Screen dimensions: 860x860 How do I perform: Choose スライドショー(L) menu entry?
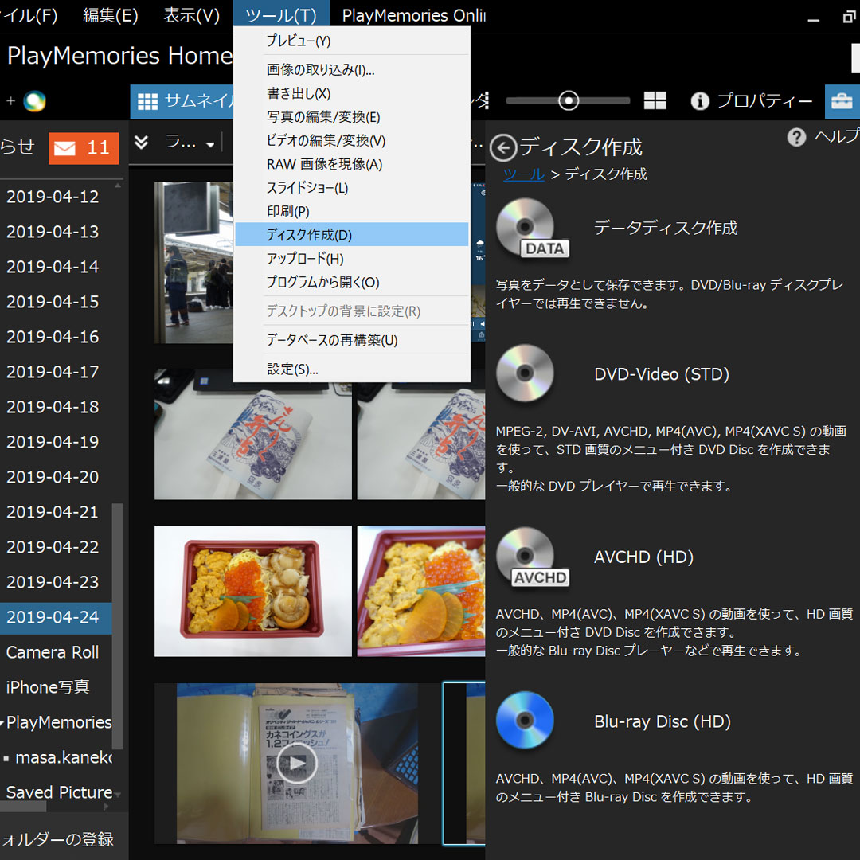click(x=352, y=188)
